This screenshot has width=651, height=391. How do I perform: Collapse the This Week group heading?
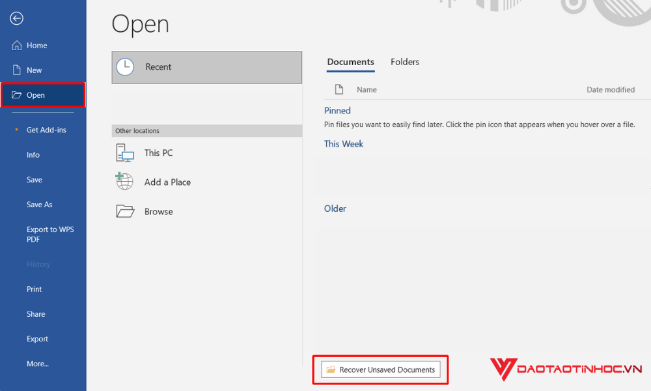(343, 144)
